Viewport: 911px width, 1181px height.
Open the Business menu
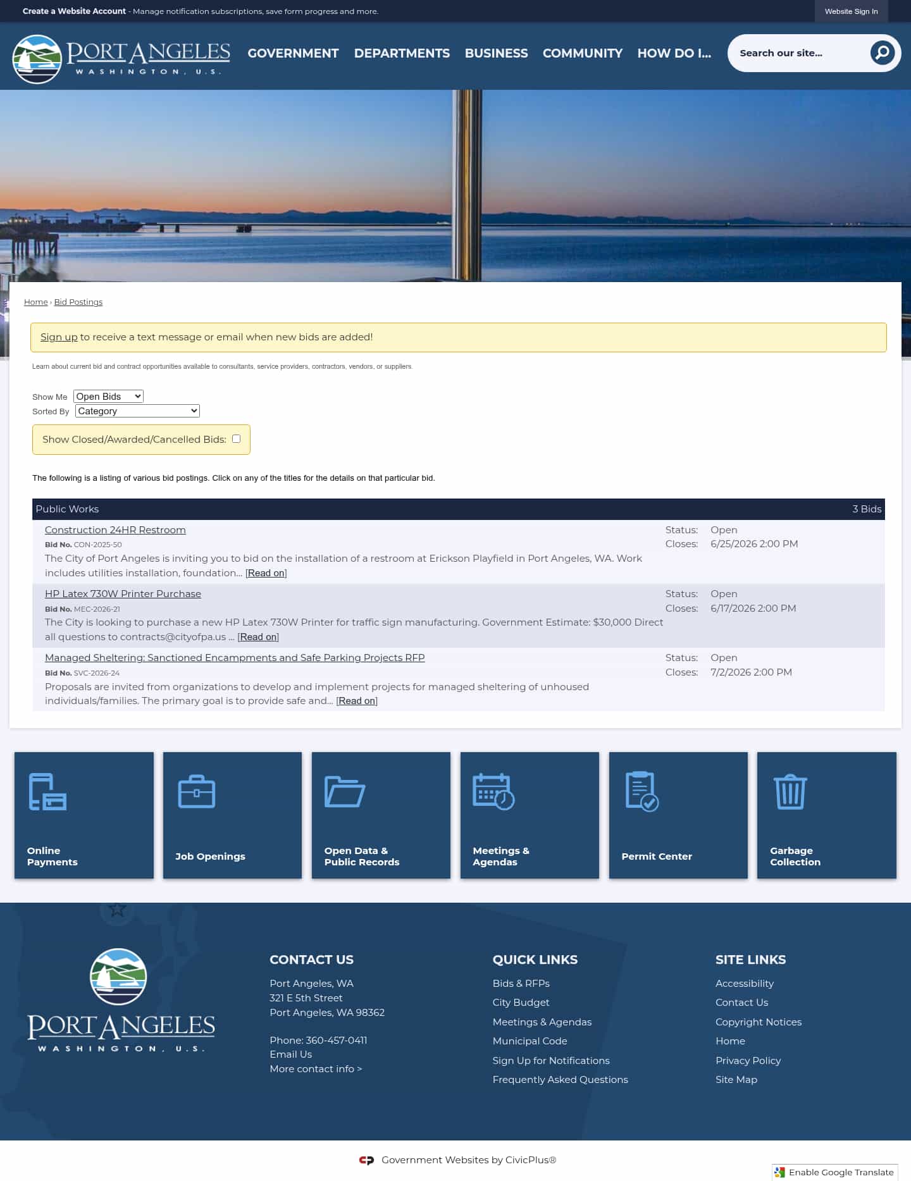pyautogui.click(x=496, y=53)
